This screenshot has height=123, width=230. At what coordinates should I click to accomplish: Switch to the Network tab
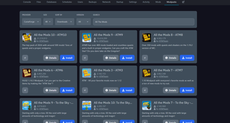[x=106, y=2]
